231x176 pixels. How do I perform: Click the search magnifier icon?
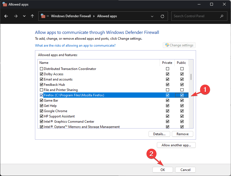point(222,16)
